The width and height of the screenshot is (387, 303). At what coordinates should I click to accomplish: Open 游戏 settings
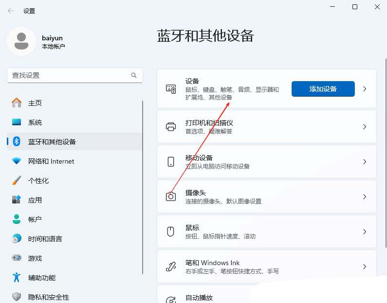[x=74, y=258]
